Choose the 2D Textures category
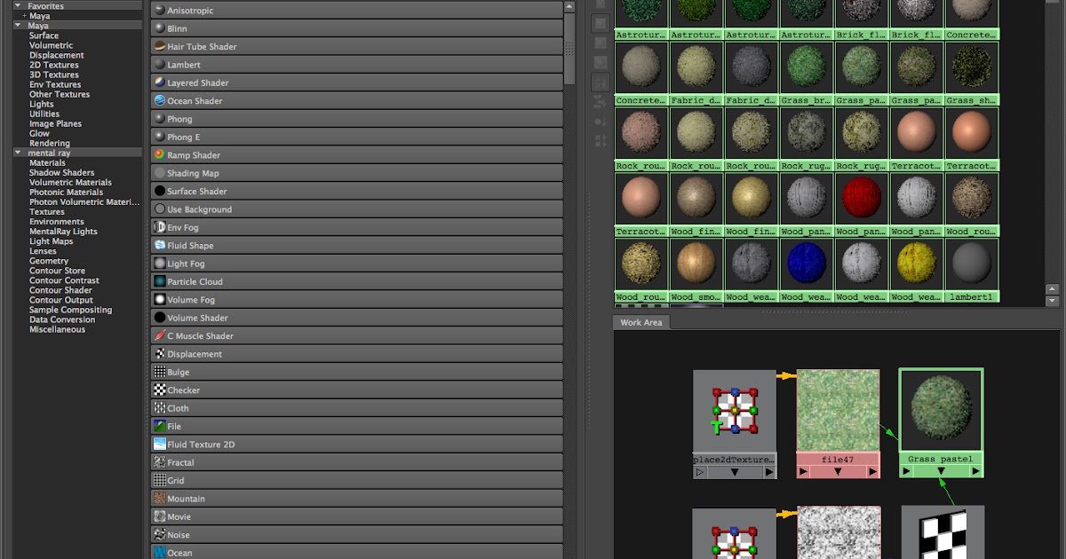1066x559 pixels. pos(54,65)
